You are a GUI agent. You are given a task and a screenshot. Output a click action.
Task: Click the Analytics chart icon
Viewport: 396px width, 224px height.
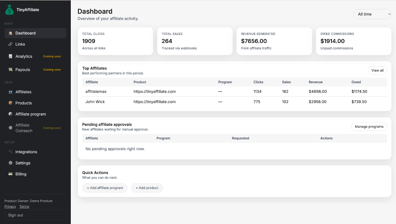pos(11,56)
